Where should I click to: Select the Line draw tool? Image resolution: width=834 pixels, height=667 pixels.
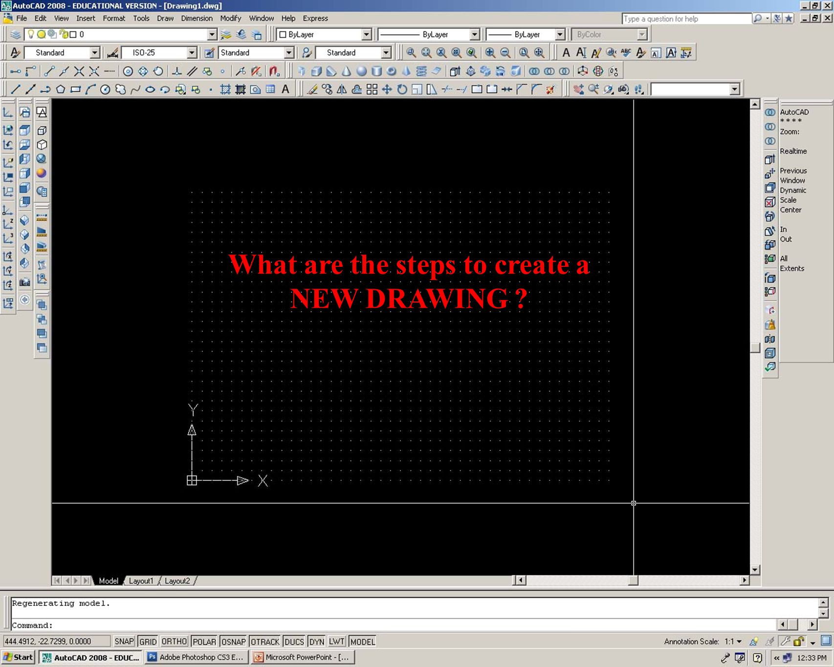point(15,89)
